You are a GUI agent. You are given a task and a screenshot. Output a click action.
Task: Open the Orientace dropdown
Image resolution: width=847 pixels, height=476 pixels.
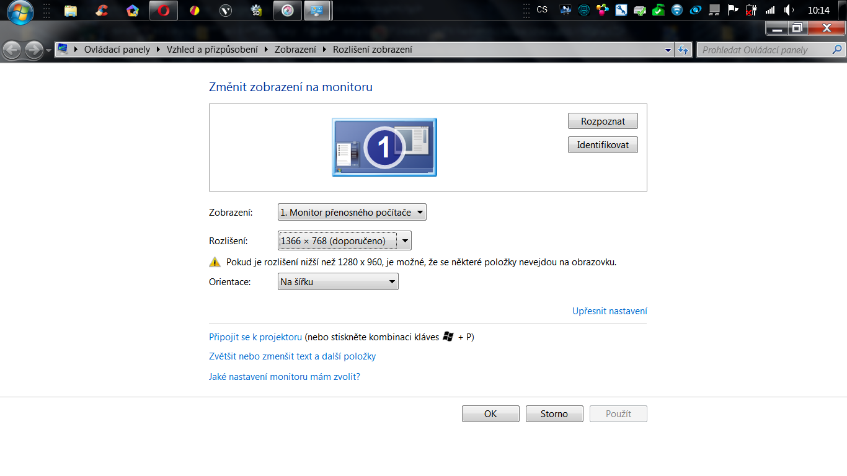coord(338,282)
